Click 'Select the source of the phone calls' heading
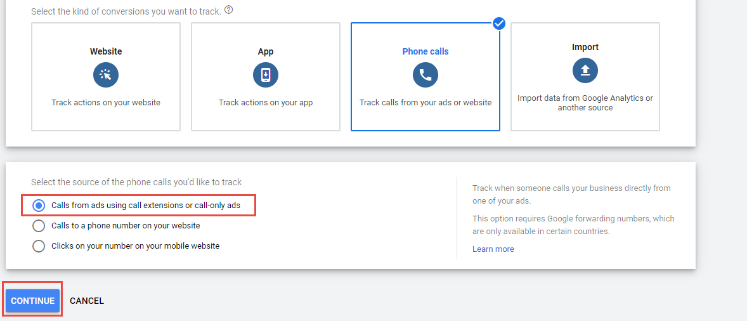This screenshot has height=321, width=747. [x=136, y=182]
